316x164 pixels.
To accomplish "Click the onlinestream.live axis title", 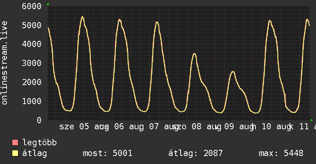I will click(4, 63).
